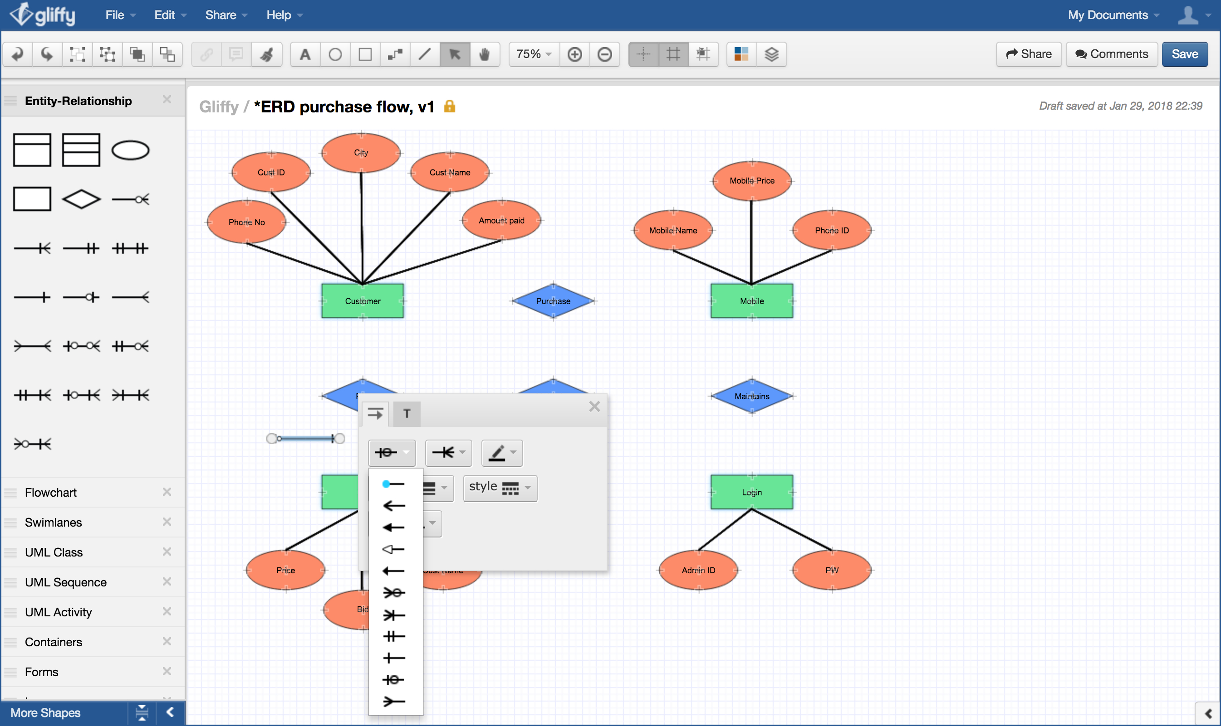Expand the File menu
The image size is (1221, 726).
tap(115, 15)
